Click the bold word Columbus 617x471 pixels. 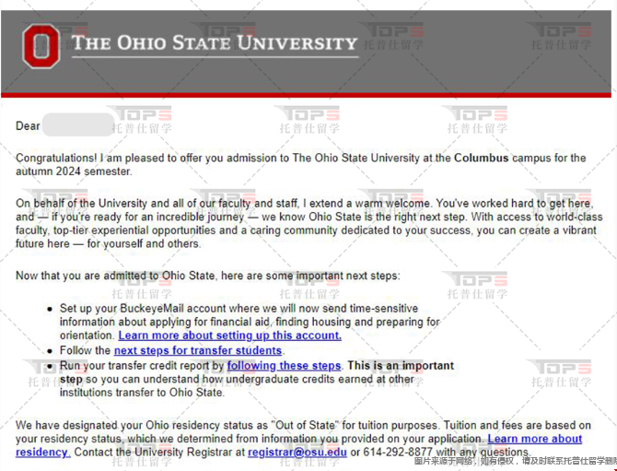[x=482, y=158]
